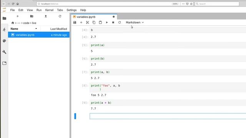Image resolution: width=246 pixels, height=138 pixels.
Task: Open the Tabs menu
Action: point(60,10)
